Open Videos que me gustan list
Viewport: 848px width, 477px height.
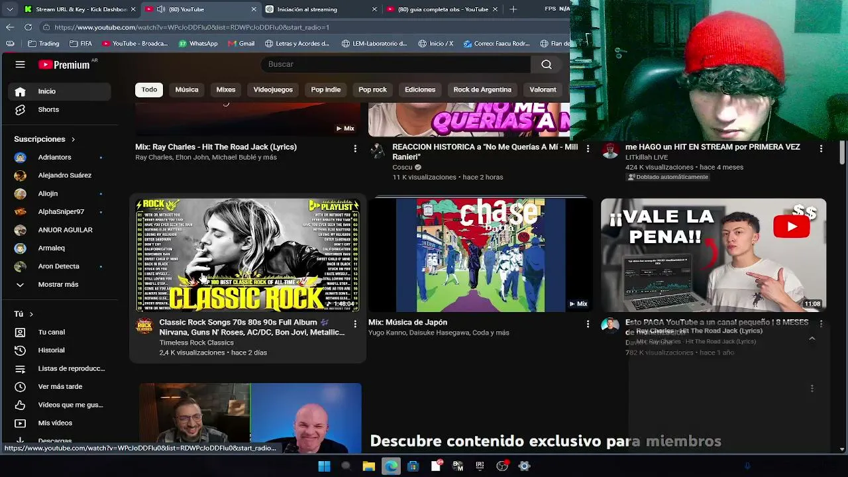(x=60, y=405)
